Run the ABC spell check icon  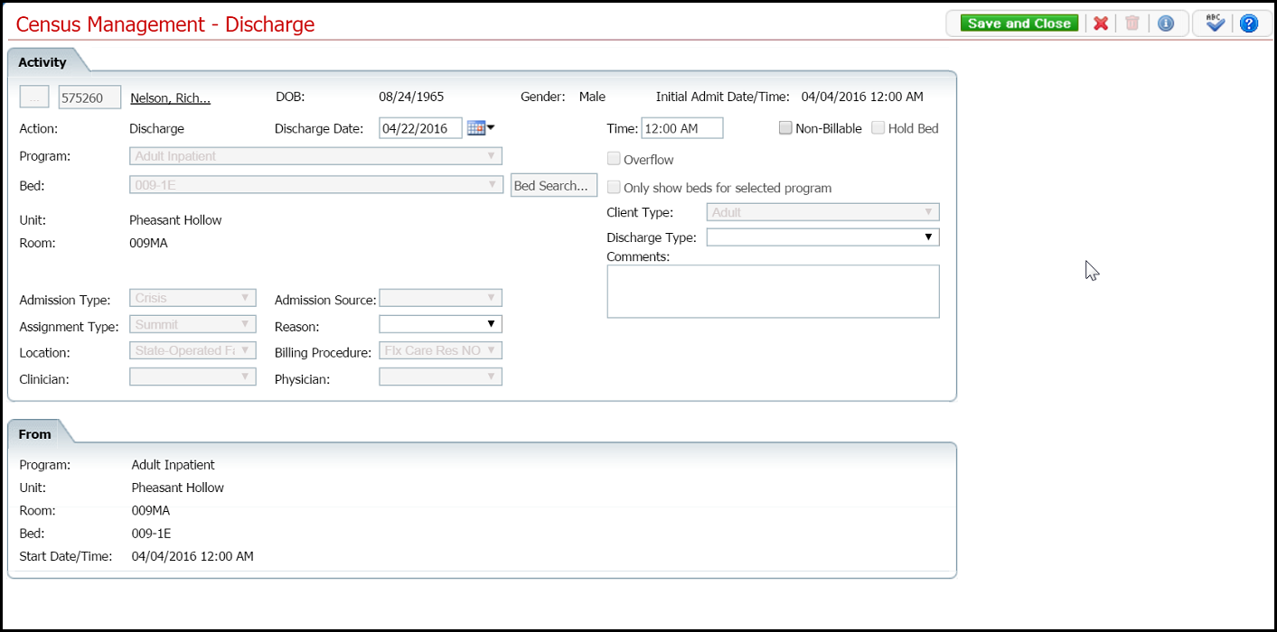point(1216,23)
